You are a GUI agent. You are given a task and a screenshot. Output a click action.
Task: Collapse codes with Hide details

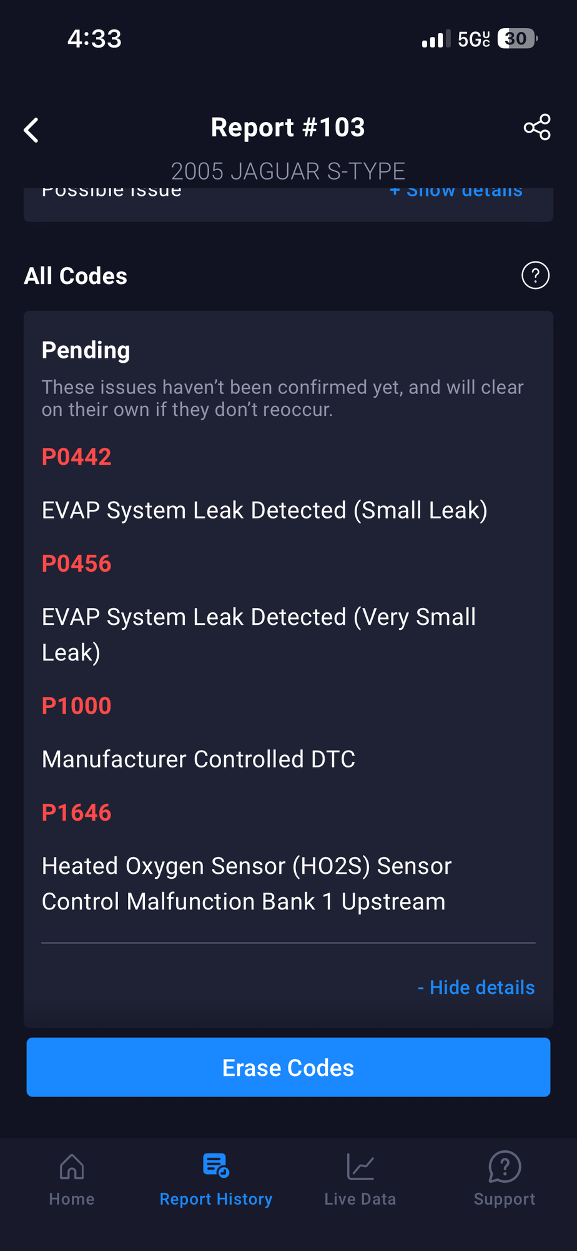pyautogui.click(x=476, y=987)
